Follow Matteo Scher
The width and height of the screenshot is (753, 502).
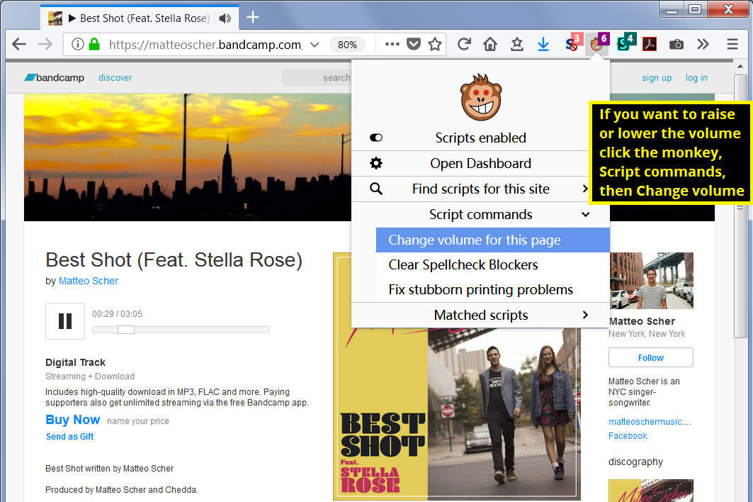(x=650, y=357)
